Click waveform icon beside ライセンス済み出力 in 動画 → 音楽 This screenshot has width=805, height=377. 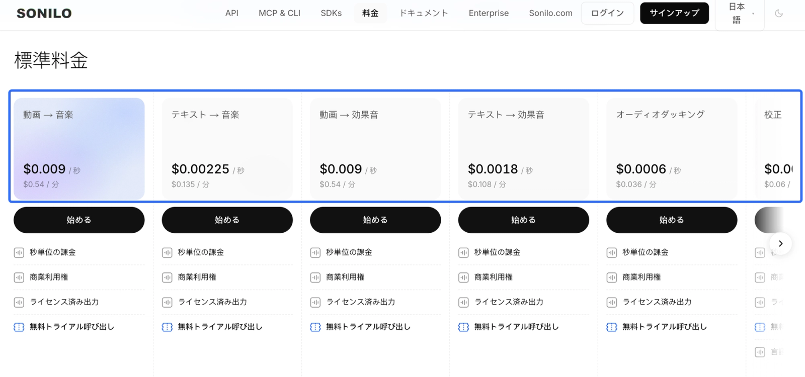(19, 302)
